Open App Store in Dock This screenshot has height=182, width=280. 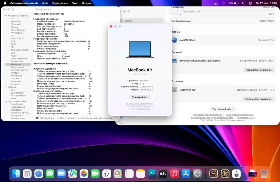pos(186,173)
